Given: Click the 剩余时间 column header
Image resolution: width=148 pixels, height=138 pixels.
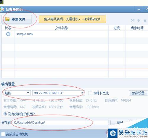Looking at the screenshot, I should [137, 28].
